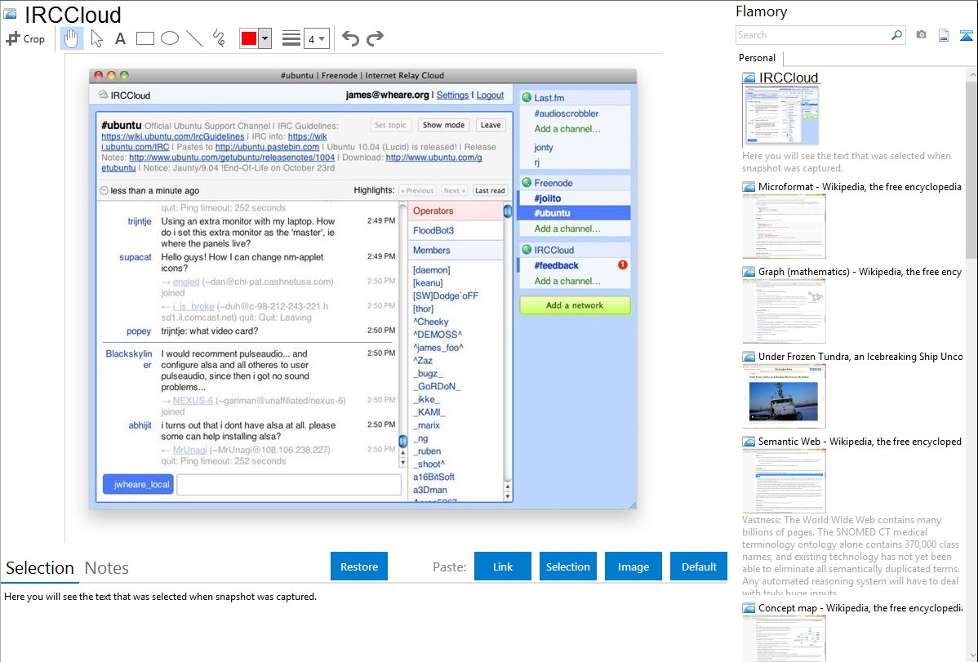Switch to the Selection tab
This screenshot has width=978, height=662.
point(40,568)
